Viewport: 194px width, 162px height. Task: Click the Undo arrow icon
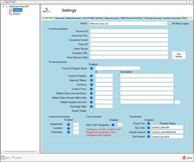[14, 157]
